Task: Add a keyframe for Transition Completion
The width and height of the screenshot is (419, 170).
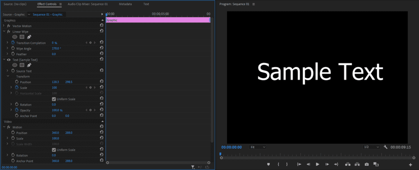Action: 90,43
